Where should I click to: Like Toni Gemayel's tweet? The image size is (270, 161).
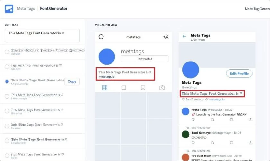click(x=231, y=143)
